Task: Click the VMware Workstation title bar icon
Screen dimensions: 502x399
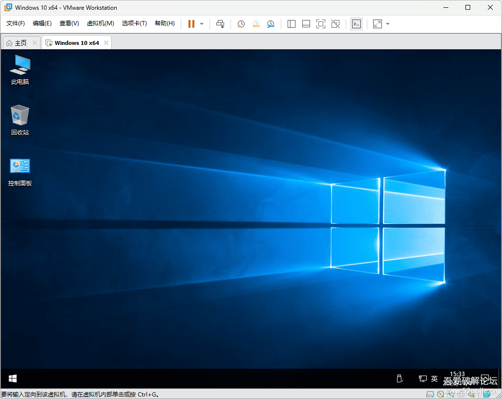Action: pos(8,7)
